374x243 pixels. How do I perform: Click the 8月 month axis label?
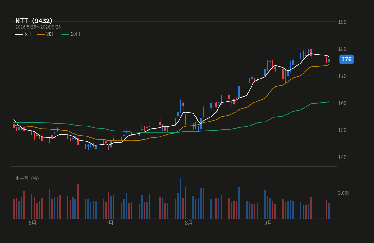click(189, 223)
